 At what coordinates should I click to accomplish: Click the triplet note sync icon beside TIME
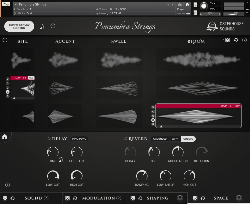(x=61, y=159)
